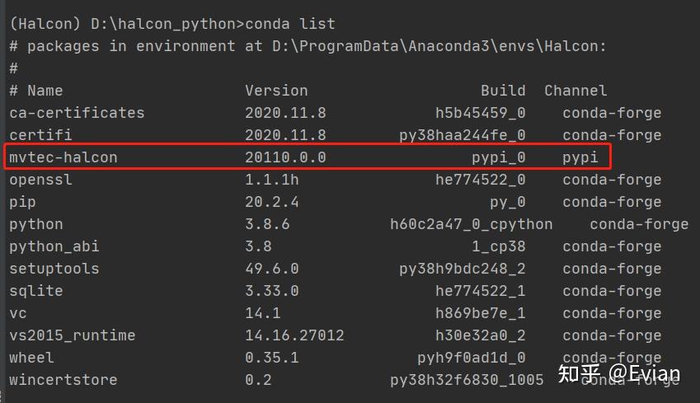Select the wincertstore package name
Screen dimensions: 700x403
63,379
